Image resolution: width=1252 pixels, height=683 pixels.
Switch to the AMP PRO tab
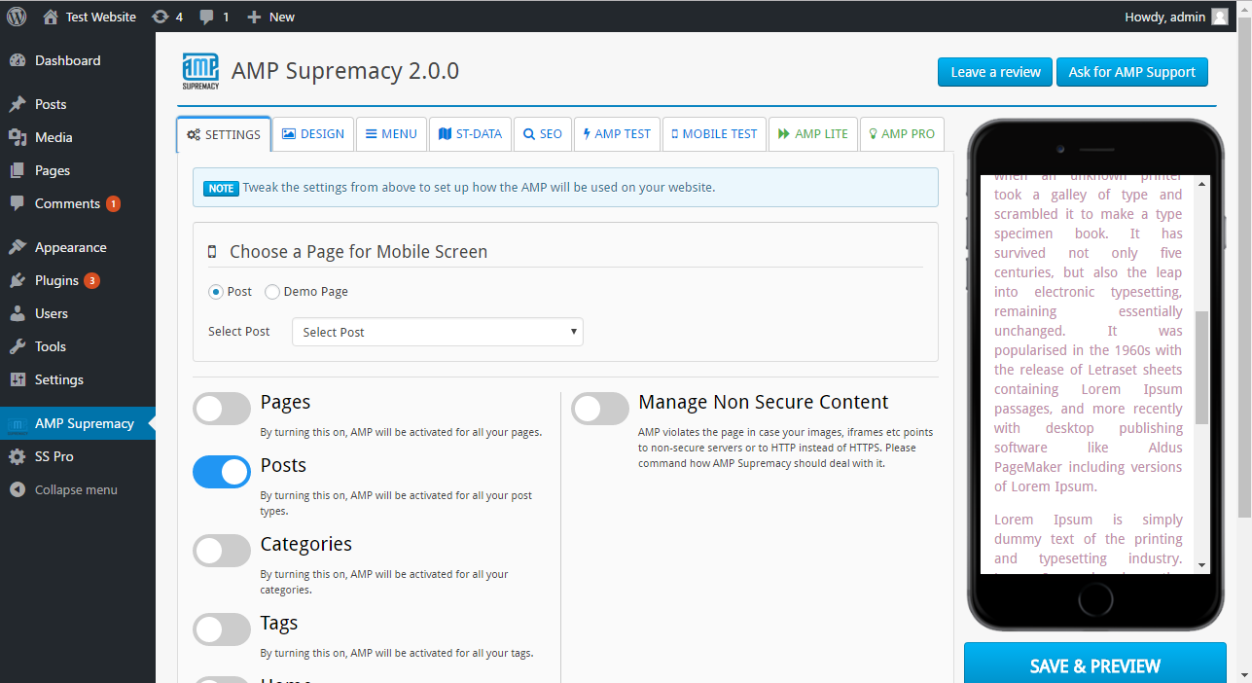(x=902, y=134)
